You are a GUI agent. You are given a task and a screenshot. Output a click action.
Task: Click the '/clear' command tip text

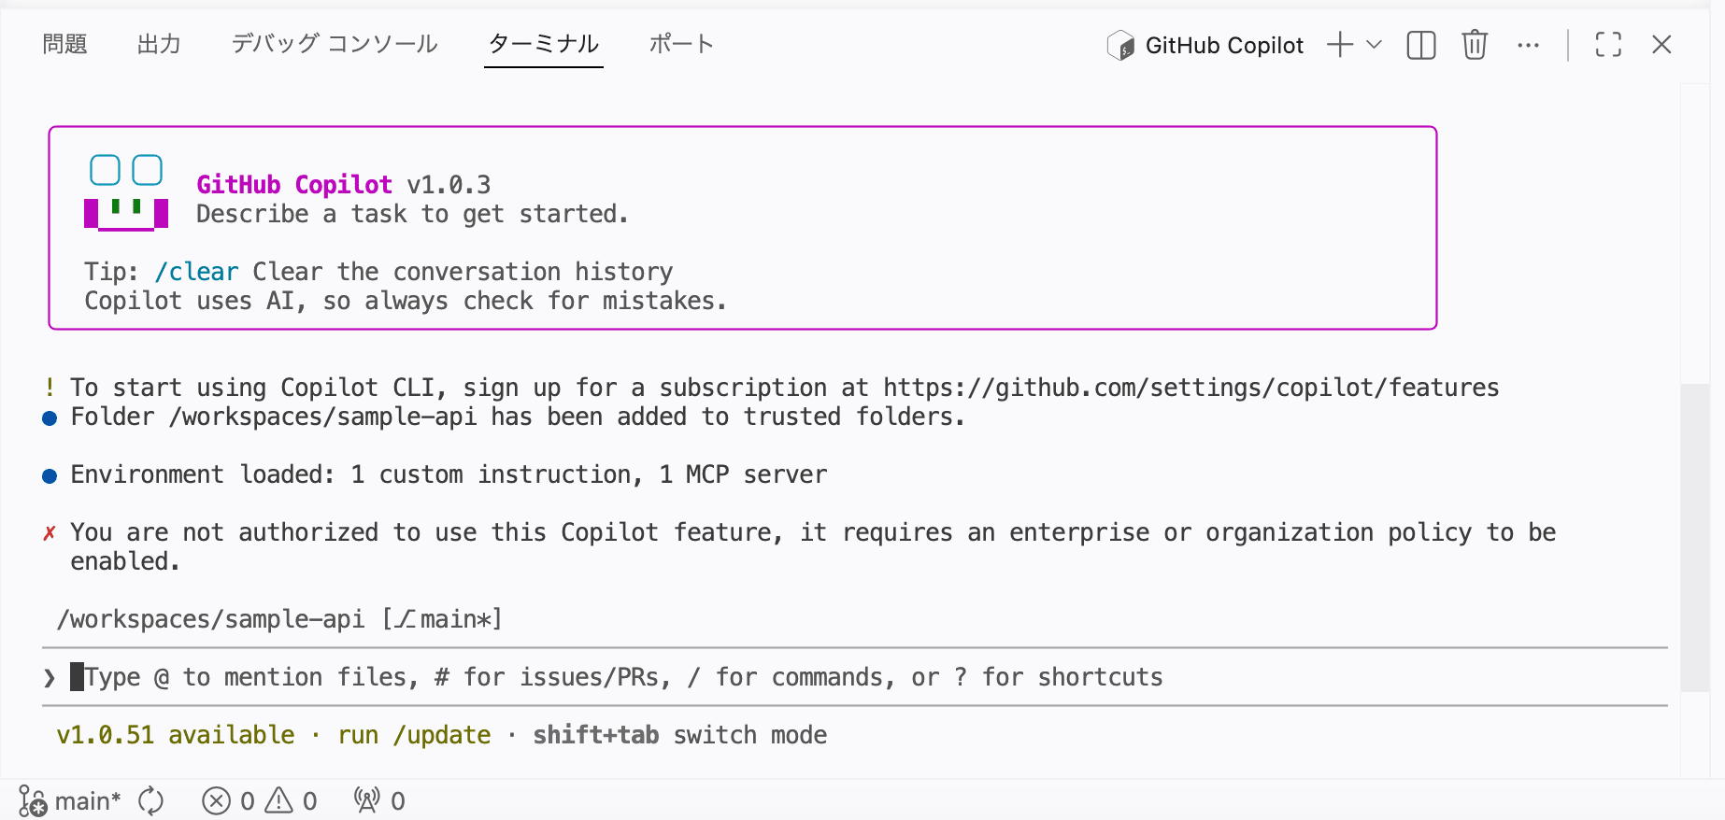196,272
